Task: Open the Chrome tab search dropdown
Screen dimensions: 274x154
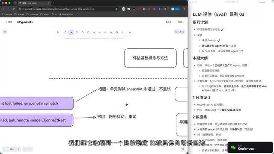Action: [15, 3]
